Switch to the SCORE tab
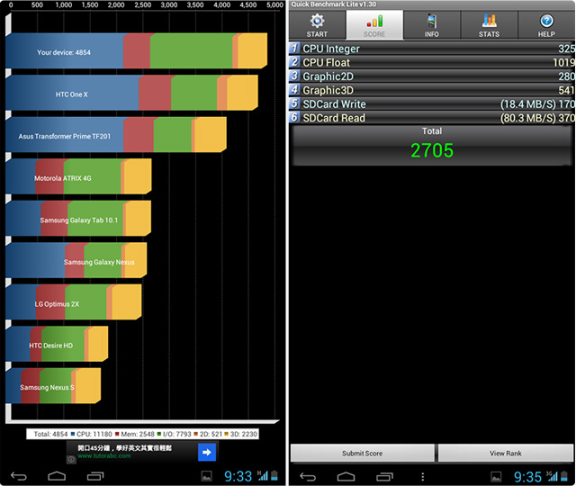The image size is (576, 486). click(374, 25)
